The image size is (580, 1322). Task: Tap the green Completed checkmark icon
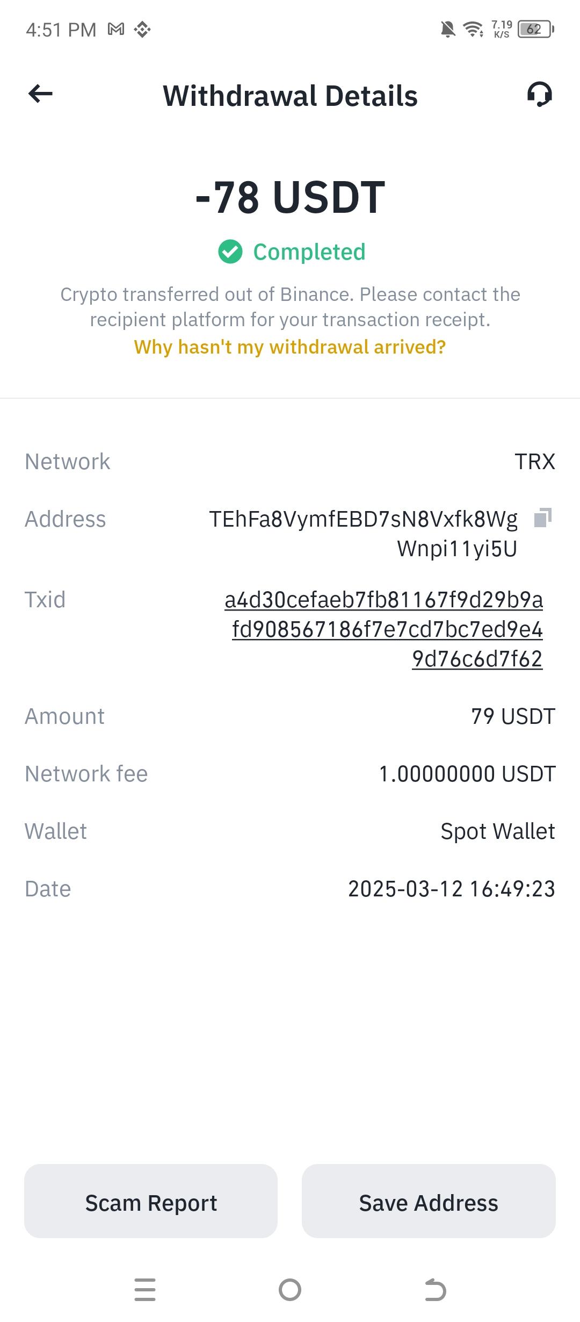(x=230, y=252)
